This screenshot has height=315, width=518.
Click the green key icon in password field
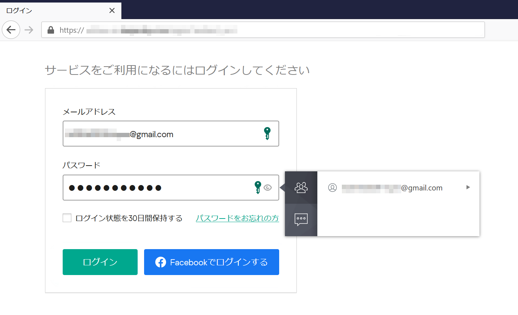tap(258, 188)
